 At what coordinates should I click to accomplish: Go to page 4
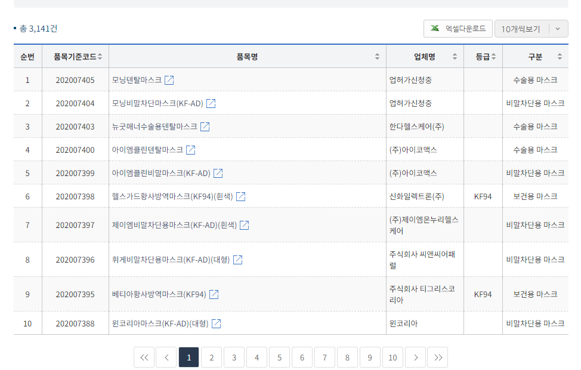coord(256,357)
